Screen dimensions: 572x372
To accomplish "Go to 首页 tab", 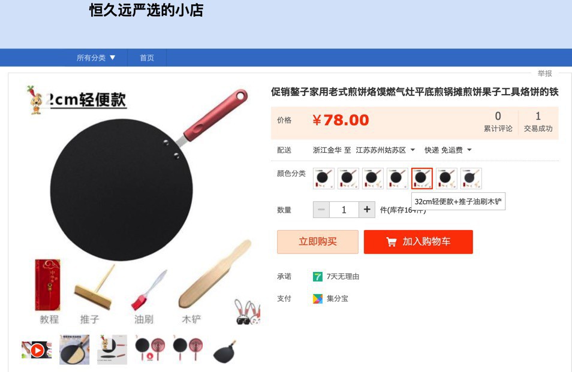I will point(147,58).
